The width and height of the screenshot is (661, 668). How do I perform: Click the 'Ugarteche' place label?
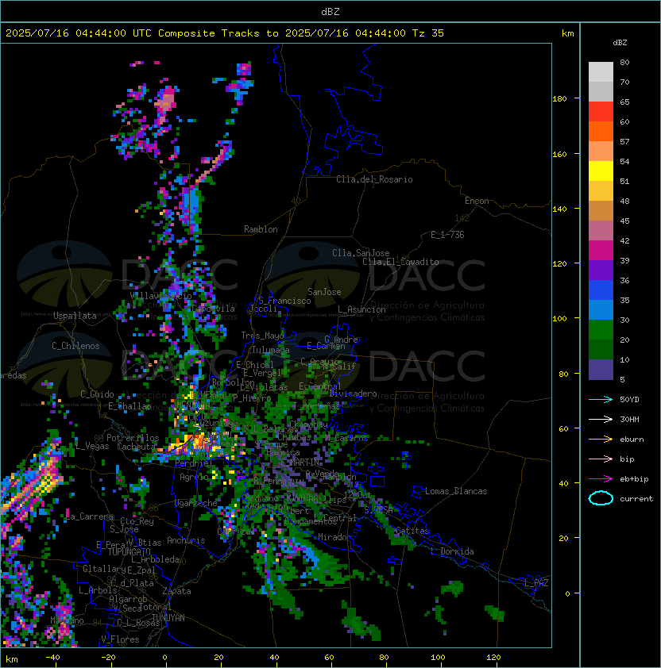click(x=196, y=503)
